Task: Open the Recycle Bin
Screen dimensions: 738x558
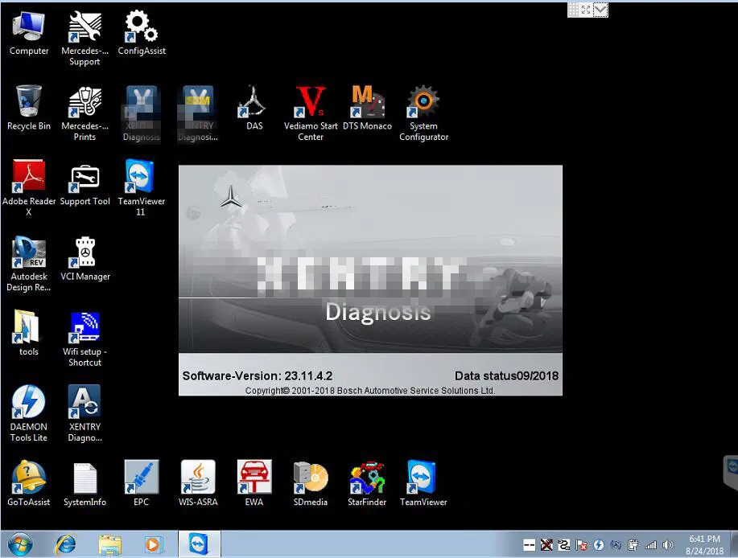Action: [29, 108]
